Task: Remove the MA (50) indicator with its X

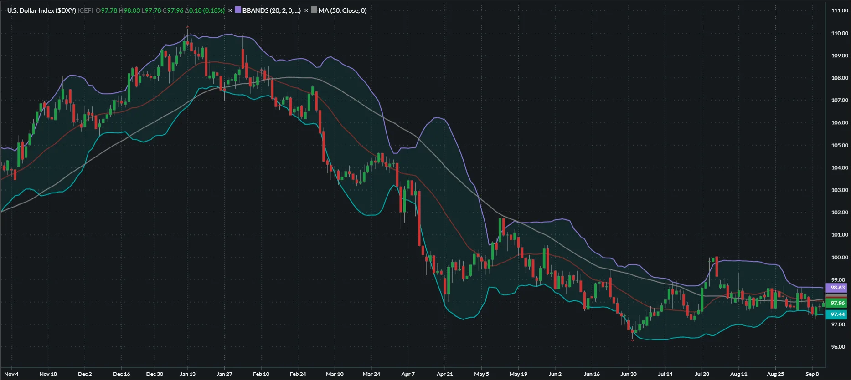Action: [306, 10]
